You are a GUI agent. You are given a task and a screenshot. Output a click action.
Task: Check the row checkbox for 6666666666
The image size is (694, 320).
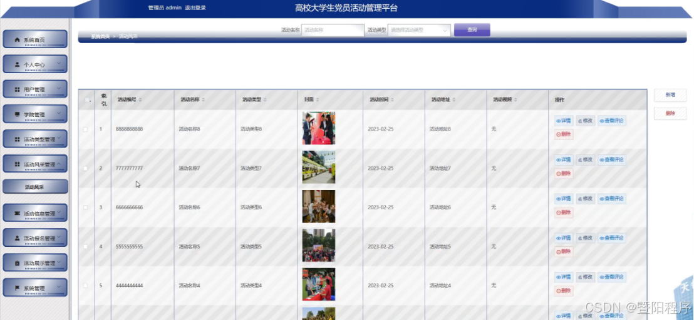85,207
